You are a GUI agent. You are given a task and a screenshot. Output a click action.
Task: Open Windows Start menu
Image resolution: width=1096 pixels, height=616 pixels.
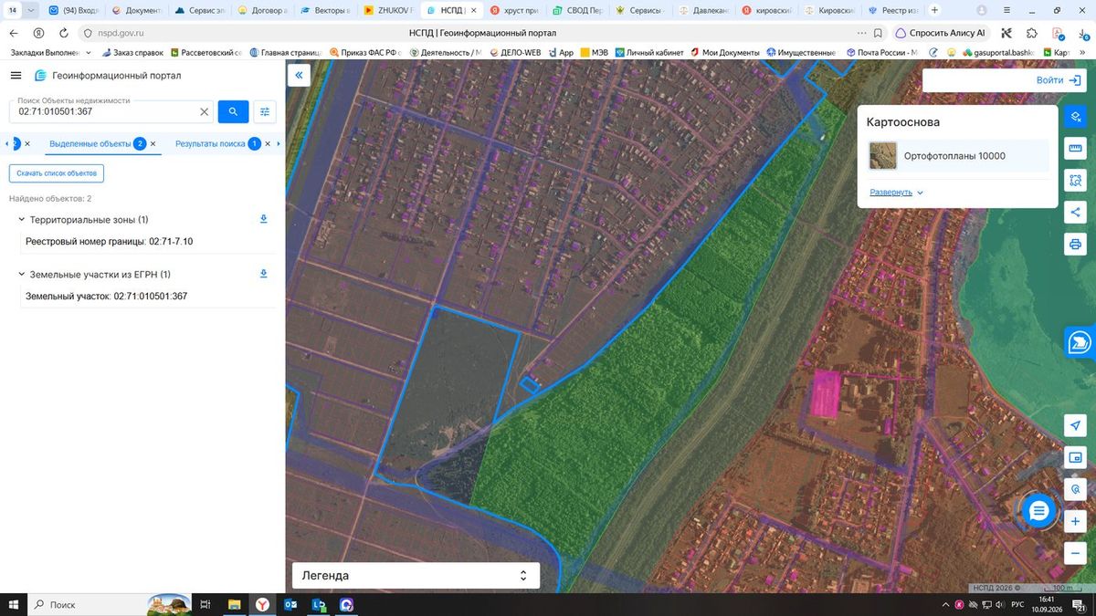(x=13, y=604)
